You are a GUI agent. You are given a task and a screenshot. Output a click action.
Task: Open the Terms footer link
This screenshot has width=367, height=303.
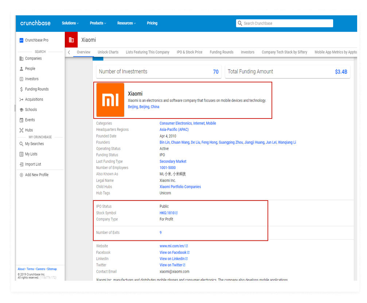(30, 269)
